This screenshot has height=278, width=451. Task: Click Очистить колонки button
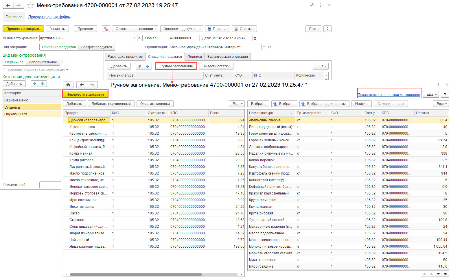coord(155,104)
